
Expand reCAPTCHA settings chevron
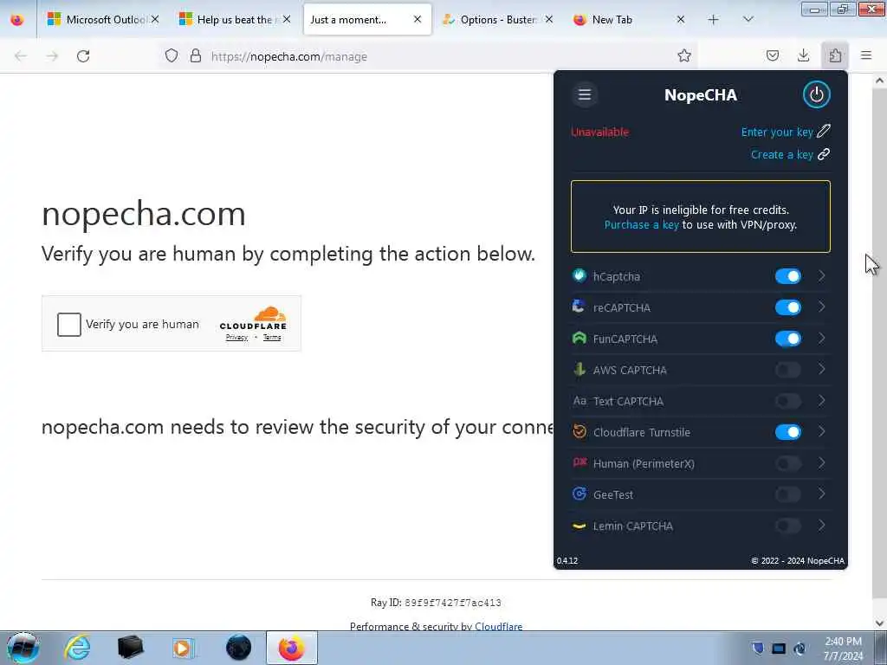click(822, 307)
